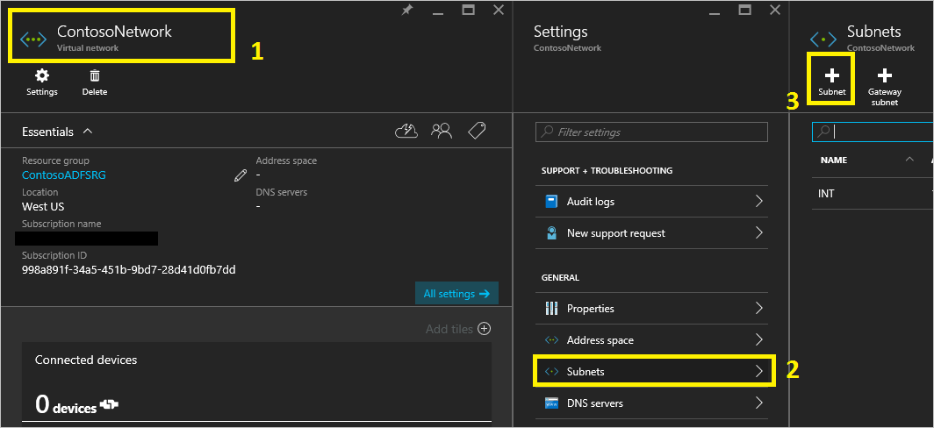Click the New support request person icon
The height and width of the screenshot is (428, 934).
point(551,233)
